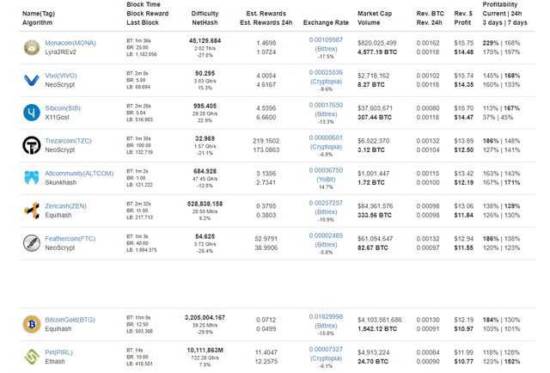The height and width of the screenshot is (373, 550).
Task: Click the Rev. $ column header
Action: pos(463,14)
